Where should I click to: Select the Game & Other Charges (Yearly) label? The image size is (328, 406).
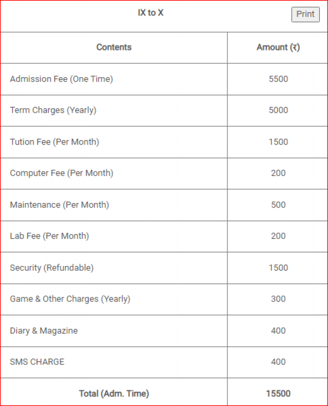pyautogui.click(x=70, y=299)
